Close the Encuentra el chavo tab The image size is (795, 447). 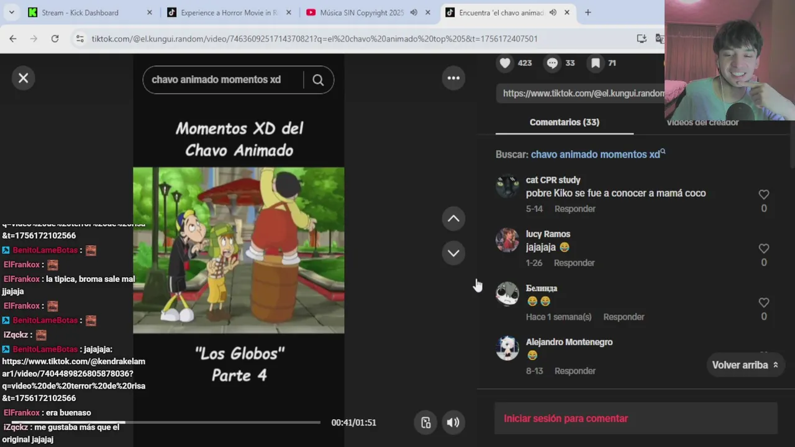[x=566, y=12]
